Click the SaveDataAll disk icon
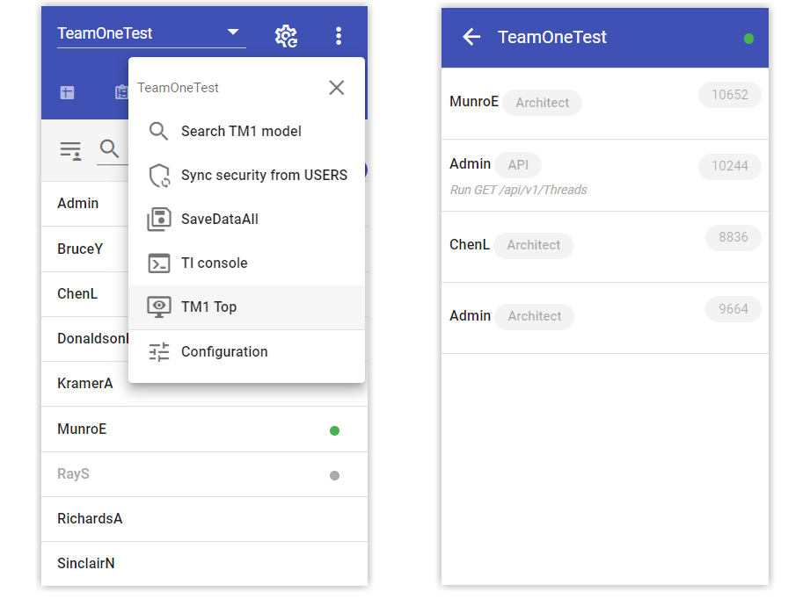This screenshot has width=810, height=606. click(x=159, y=220)
